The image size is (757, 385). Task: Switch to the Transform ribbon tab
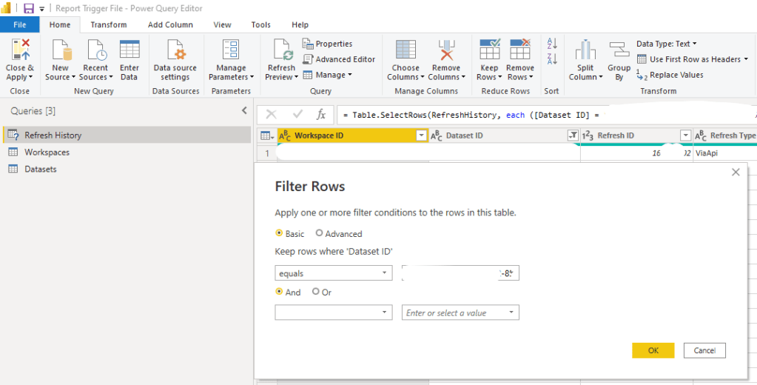[x=109, y=24]
